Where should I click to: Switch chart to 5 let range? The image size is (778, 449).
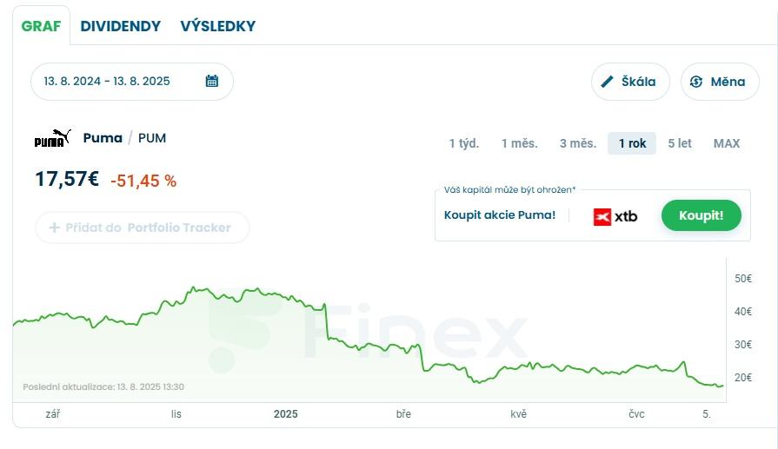[x=680, y=143]
